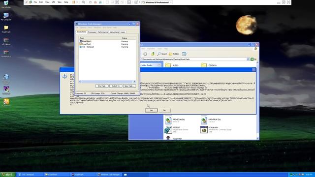Switch to the Notepad taskbar button
Screen dimensions: 315x177
tap(30, 175)
